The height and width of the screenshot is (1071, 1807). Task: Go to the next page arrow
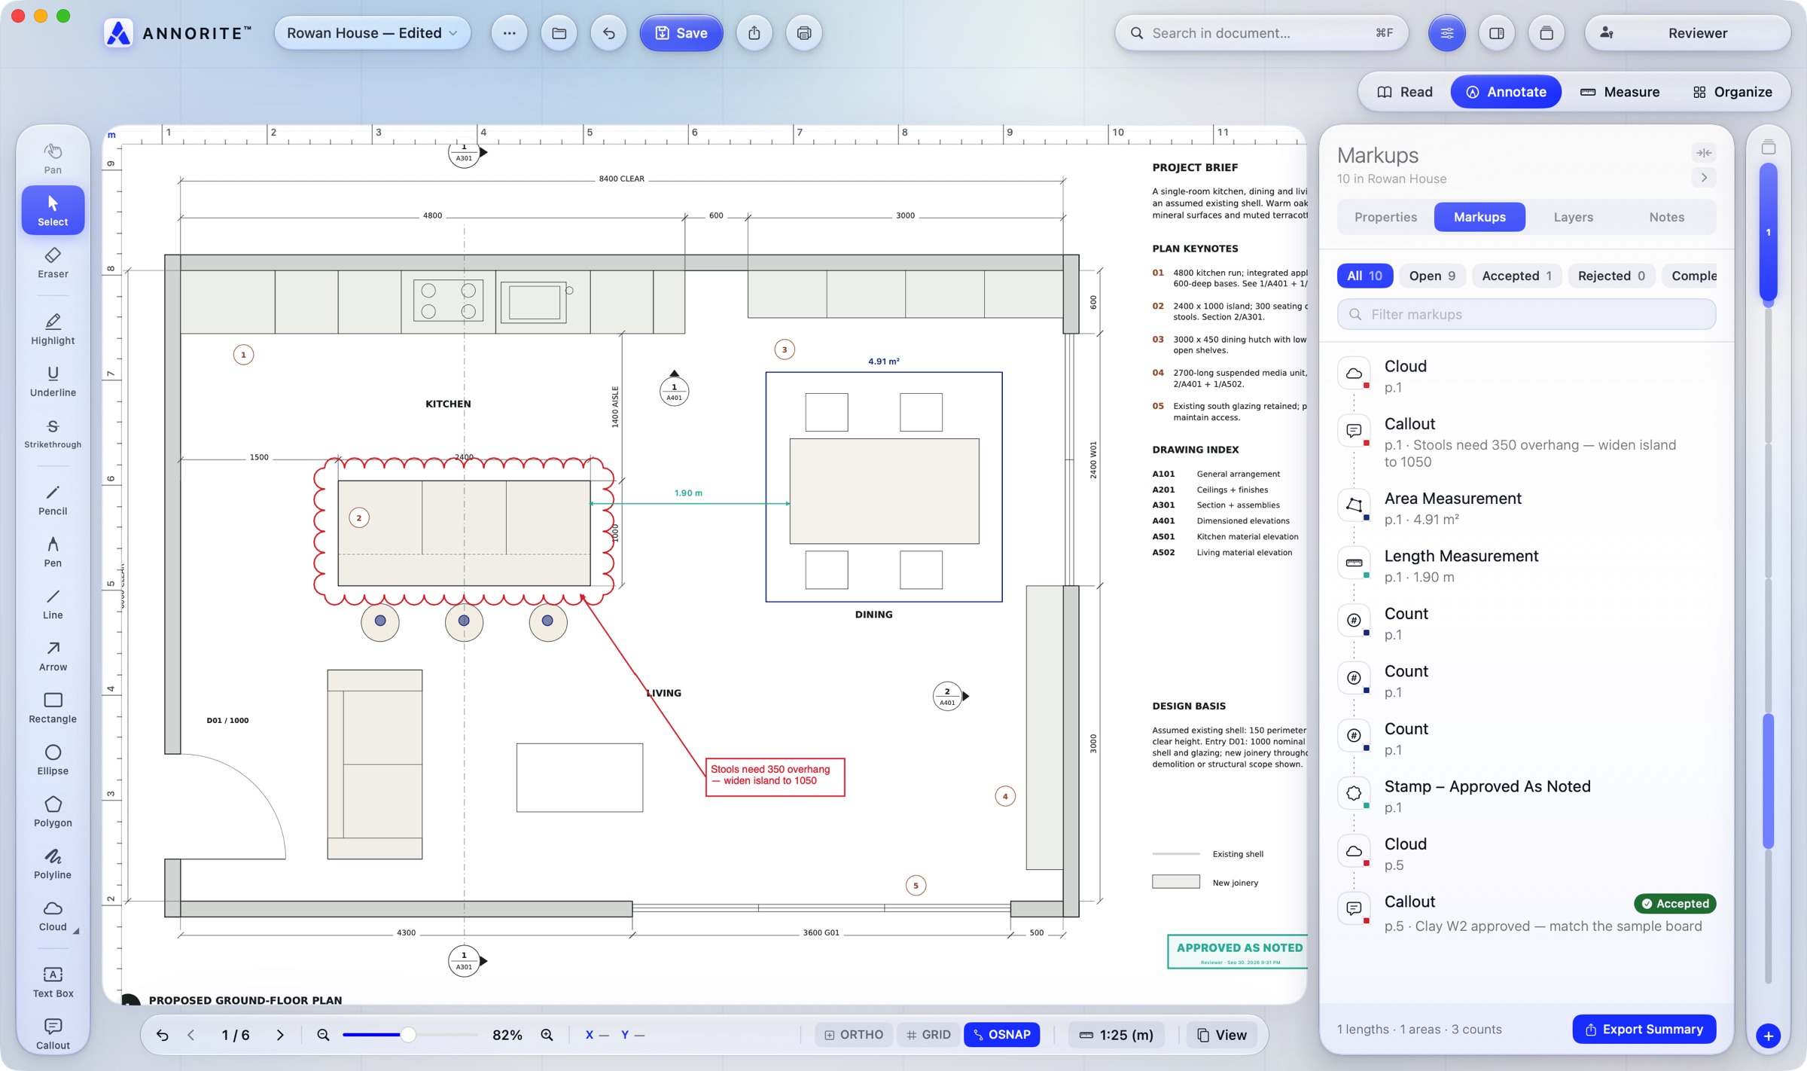(280, 1035)
